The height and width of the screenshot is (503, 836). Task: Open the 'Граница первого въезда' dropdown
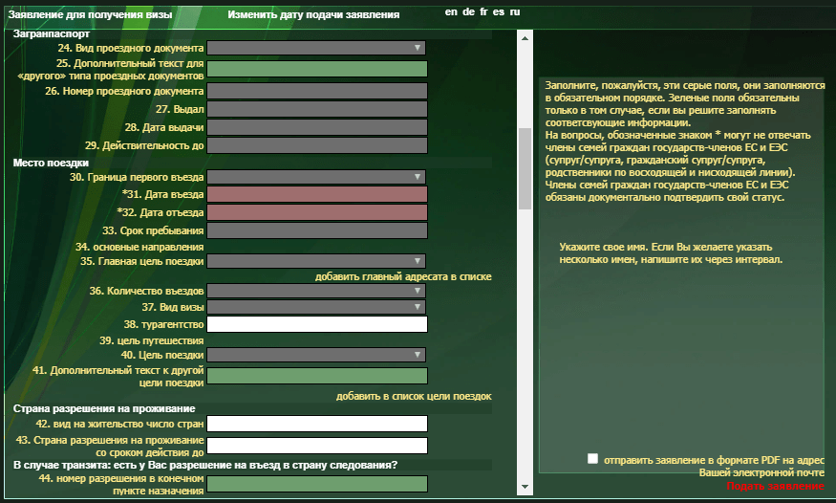pyautogui.click(x=316, y=177)
